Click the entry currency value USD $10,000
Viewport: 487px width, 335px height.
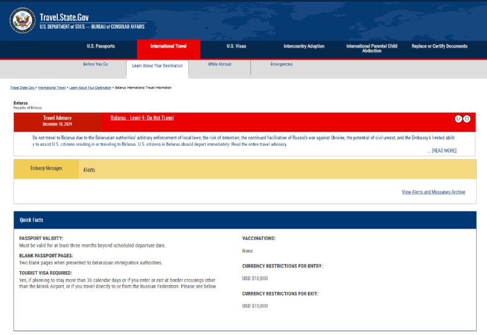[x=255, y=278]
